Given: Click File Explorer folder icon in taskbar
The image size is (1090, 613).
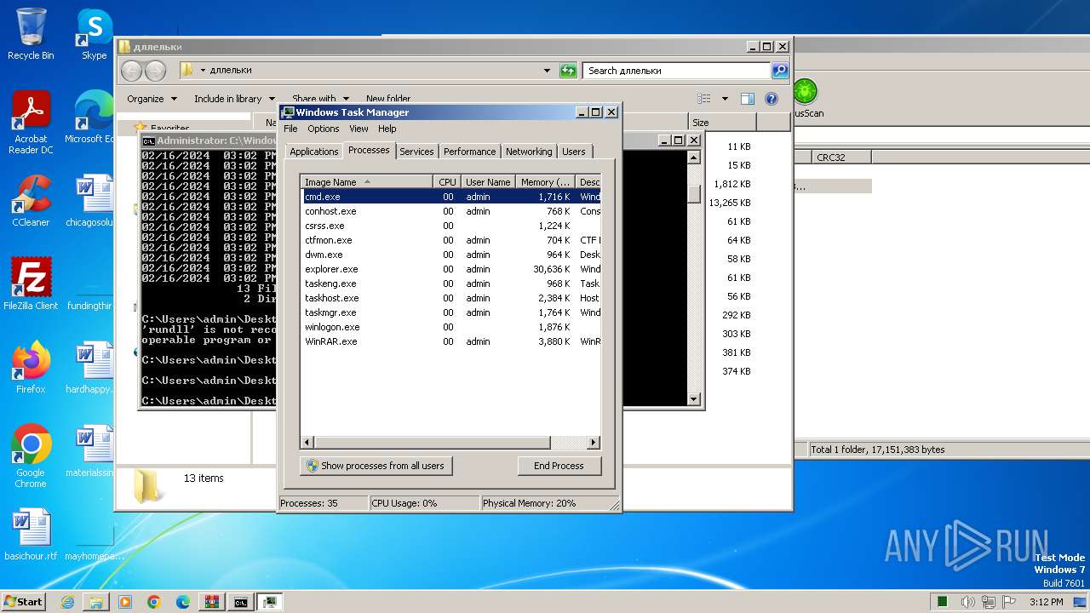Looking at the screenshot, I should point(96,602).
